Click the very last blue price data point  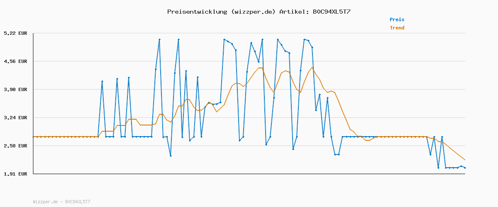click(465, 168)
